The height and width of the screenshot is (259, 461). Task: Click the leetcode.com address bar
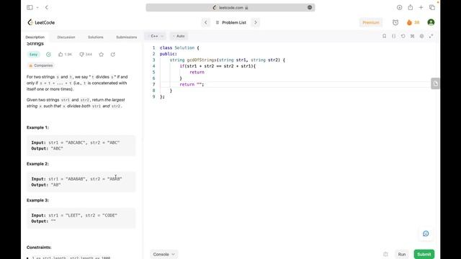[230, 8]
